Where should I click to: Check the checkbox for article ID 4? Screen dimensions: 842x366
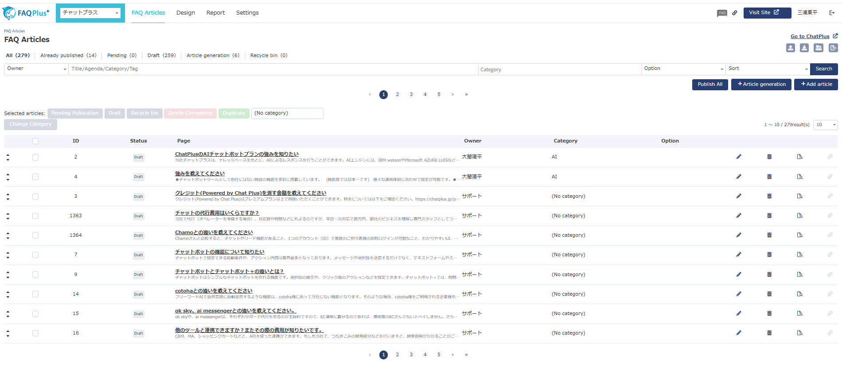35,177
